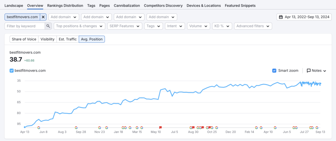Click the Filter by keyword field
Viewport: 336px width, 141px height.
[x=25, y=26]
